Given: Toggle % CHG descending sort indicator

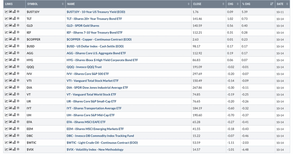Looking at the screenshot, I should [272, 4].
